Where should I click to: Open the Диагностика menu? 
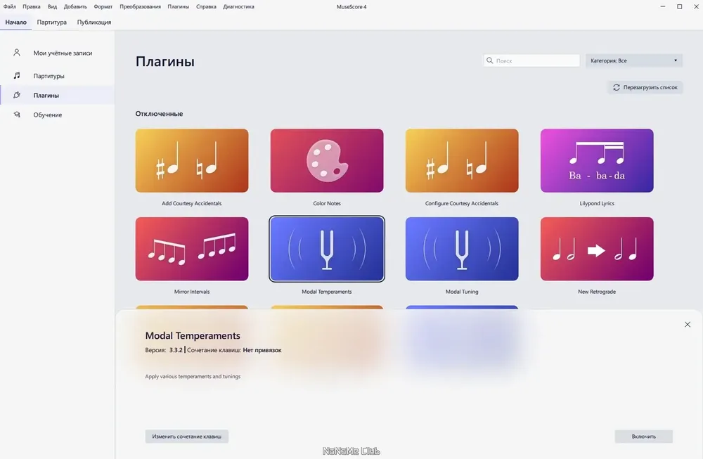coord(238,7)
